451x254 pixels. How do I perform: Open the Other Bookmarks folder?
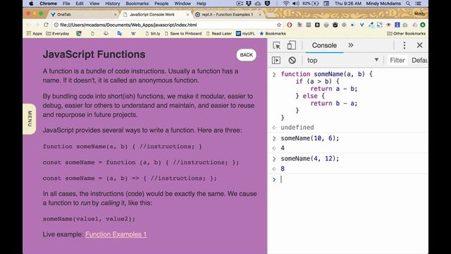(x=407, y=33)
